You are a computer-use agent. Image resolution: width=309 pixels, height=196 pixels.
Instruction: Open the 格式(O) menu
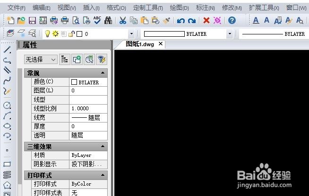[x=116, y=8]
